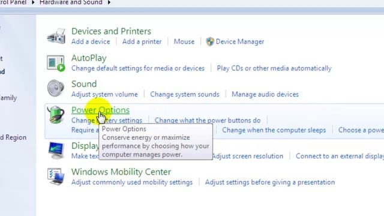Image resolution: width=384 pixels, height=216 pixels.
Task: Click Adjust settings before giving a presentation
Action: [x=270, y=182]
